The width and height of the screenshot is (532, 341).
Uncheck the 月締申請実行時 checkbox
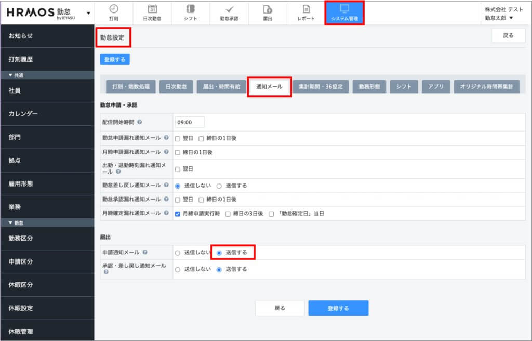click(178, 214)
